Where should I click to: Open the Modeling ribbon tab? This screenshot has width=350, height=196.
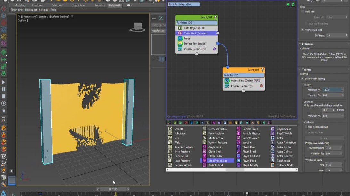(20, 5)
